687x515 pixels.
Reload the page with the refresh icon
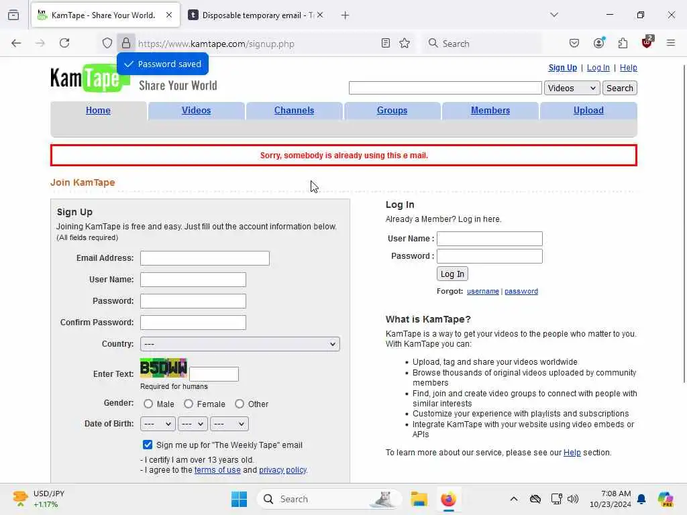click(64, 43)
